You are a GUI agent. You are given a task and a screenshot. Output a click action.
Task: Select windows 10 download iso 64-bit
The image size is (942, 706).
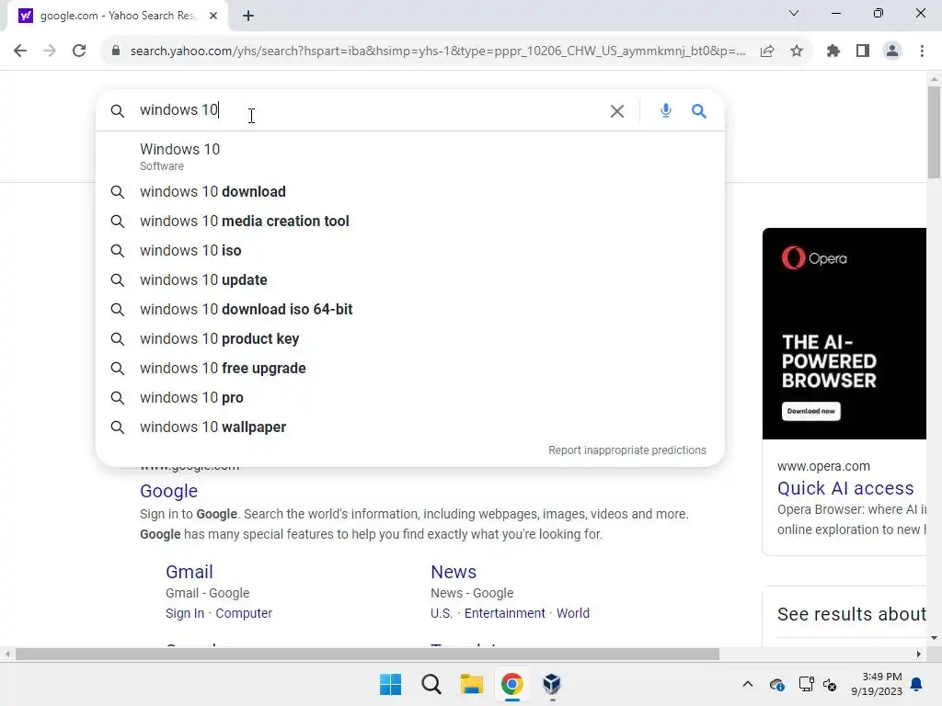409,309
